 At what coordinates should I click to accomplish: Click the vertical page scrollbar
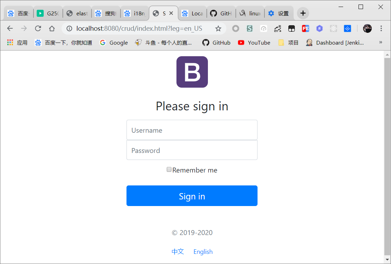387,157
